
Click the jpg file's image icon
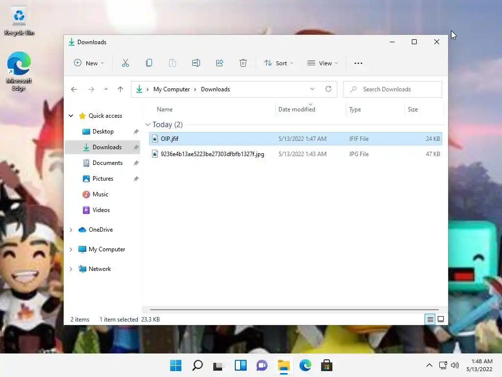pyautogui.click(x=155, y=154)
